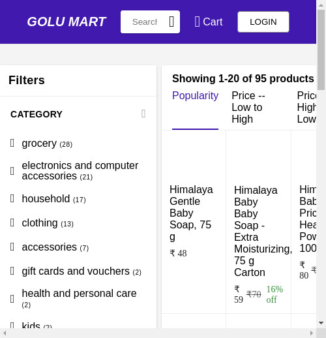Open the Cart
This screenshot has height=338, width=326.
click(x=209, y=22)
